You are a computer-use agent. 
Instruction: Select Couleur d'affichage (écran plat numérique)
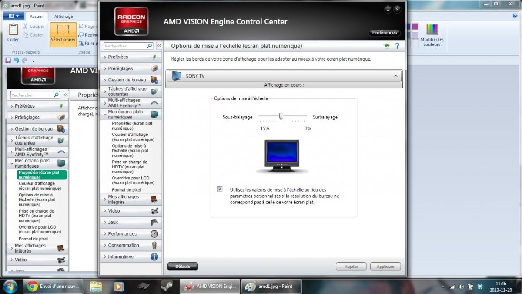tap(133, 137)
